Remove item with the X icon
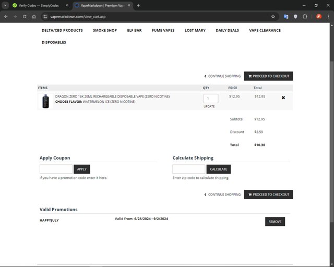Viewport: 334px width, 267px height. point(283,98)
